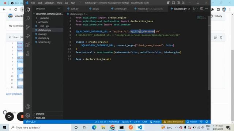Open the Source Control view
The image size is (234, 131).
point(28,27)
